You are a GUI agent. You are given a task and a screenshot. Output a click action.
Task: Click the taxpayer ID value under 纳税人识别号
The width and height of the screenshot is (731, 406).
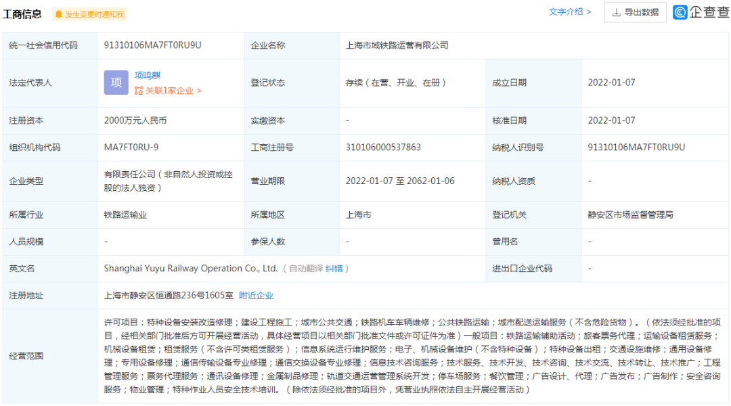636,148
